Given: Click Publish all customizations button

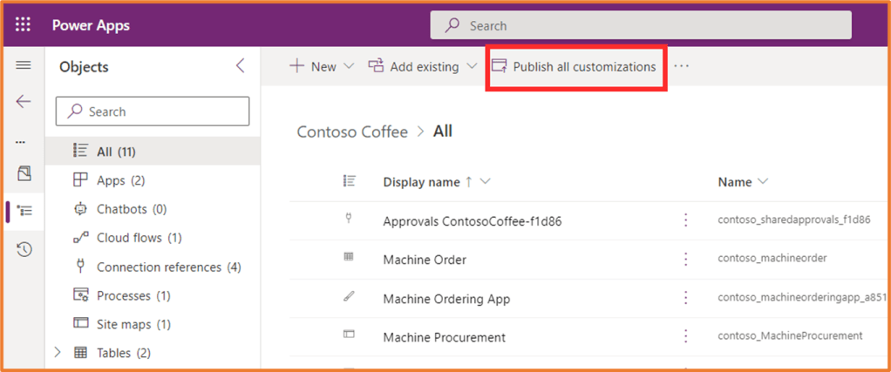Looking at the screenshot, I should (x=575, y=66).
